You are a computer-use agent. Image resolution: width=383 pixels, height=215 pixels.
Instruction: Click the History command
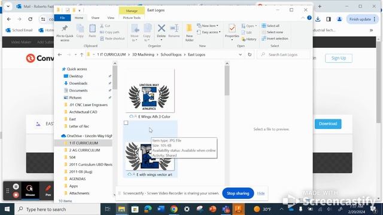click(249, 39)
